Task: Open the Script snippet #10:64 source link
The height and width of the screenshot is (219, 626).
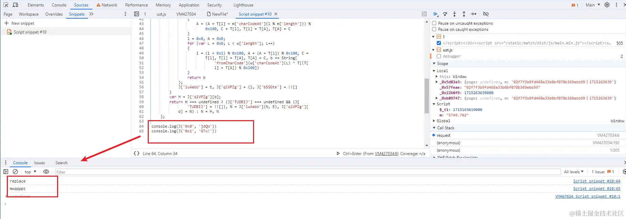Action: (x=596, y=181)
